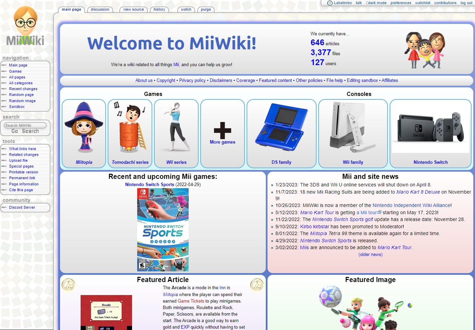
Task: Open the Discord Server link
Action: [x=22, y=207]
